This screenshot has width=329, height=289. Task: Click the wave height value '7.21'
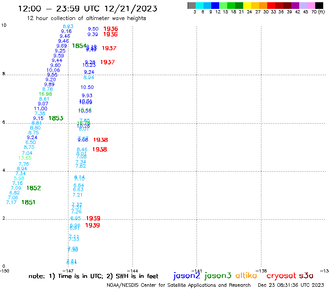point(77,195)
